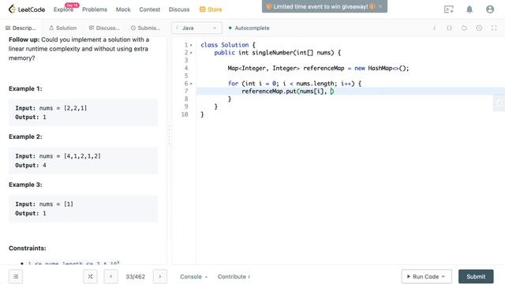Open the Discuss page
The image size is (505, 284).
179,9
